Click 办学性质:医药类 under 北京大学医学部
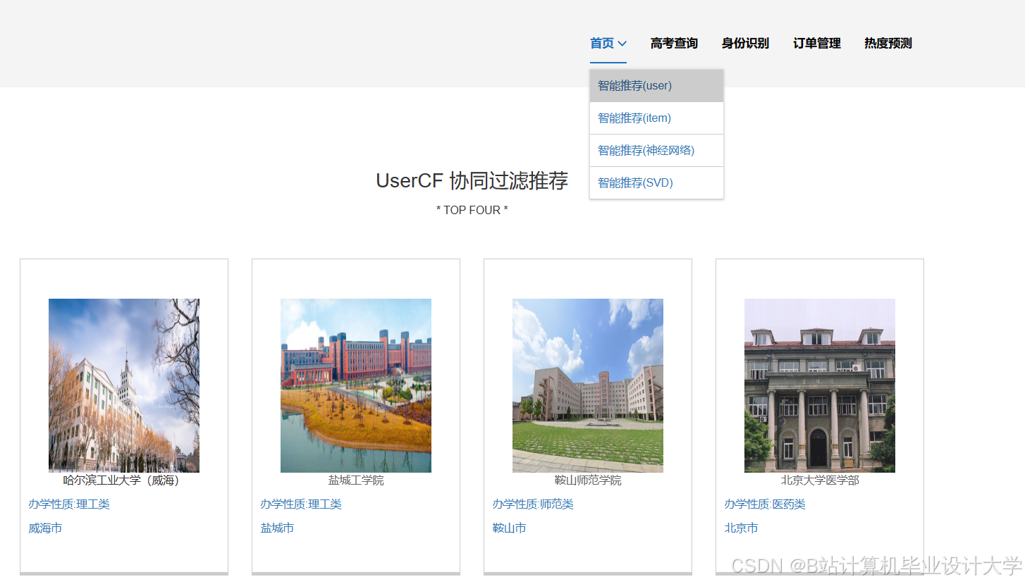This screenshot has width=1025, height=584. 765,504
